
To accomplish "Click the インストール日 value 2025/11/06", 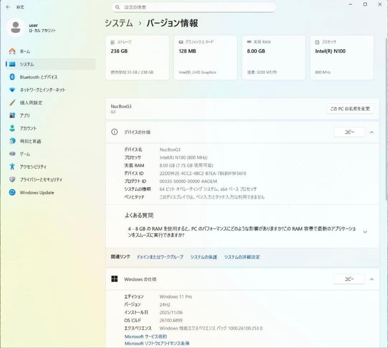I will [171, 313].
